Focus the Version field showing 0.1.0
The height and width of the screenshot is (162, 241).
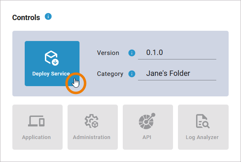click(x=177, y=53)
